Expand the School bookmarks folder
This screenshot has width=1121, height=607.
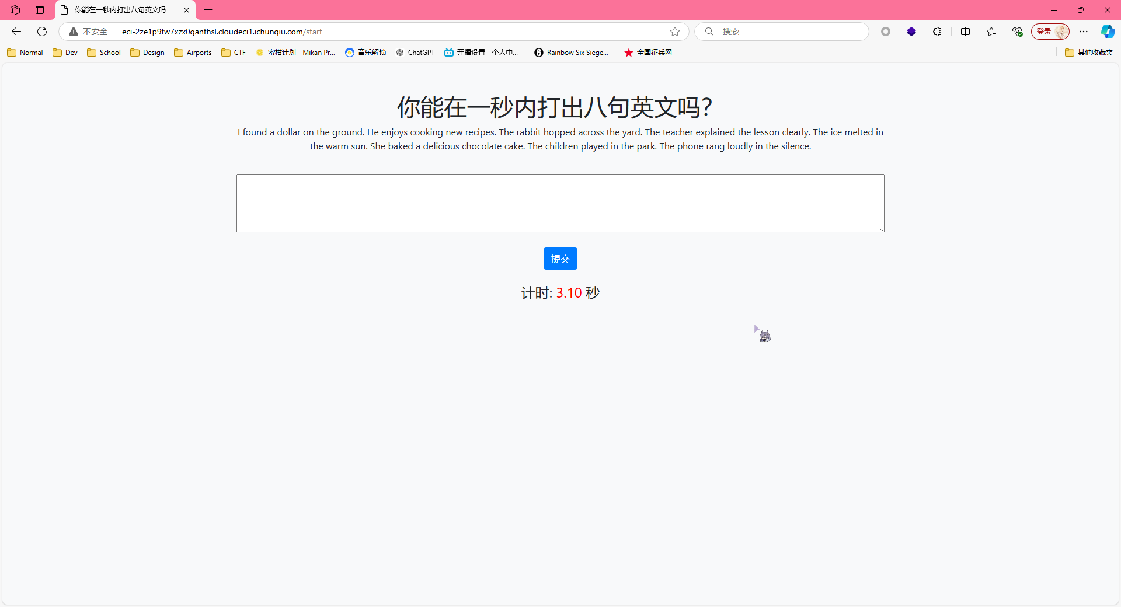104,53
